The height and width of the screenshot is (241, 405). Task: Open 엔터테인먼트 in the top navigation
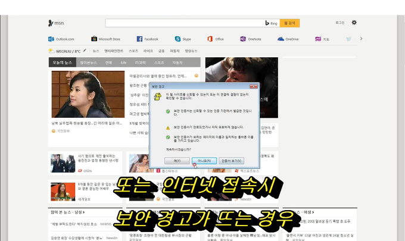[114, 51]
